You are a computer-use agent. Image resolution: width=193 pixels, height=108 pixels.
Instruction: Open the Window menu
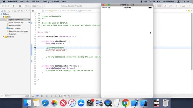point(55,1)
